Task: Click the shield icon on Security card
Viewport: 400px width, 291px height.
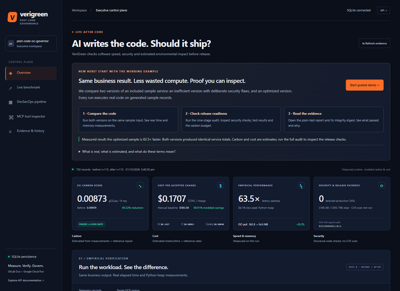Action: pos(382,185)
